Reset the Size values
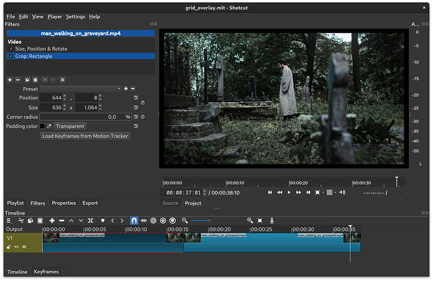The width and height of the screenshot is (433, 281). click(136, 108)
